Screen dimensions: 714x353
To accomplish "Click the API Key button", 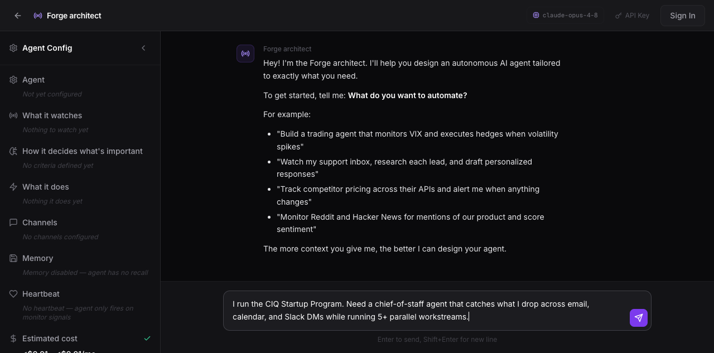I will (x=632, y=16).
